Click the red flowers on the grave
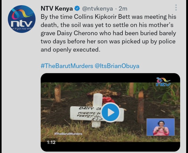This screenshot has width=188, height=153. click(x=108, y=100)
